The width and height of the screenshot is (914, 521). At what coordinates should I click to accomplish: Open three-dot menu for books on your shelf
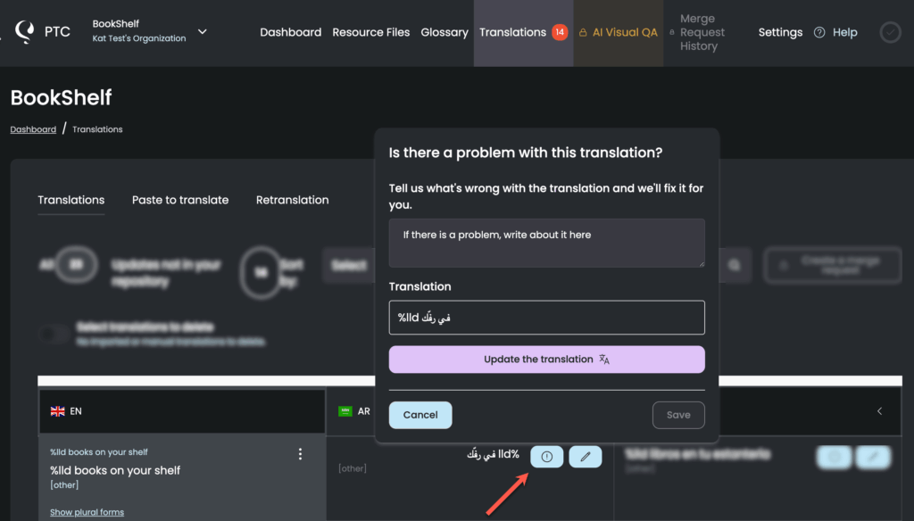pyautogui.click(x=300, y=454)
